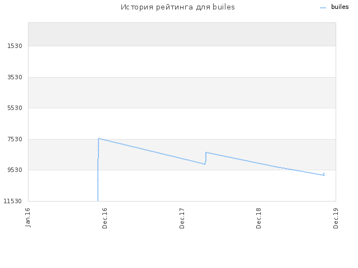Viewport: 358px width, 268px height.
Task: Click the first rating peak near 7530
Action: click(99, 138)
